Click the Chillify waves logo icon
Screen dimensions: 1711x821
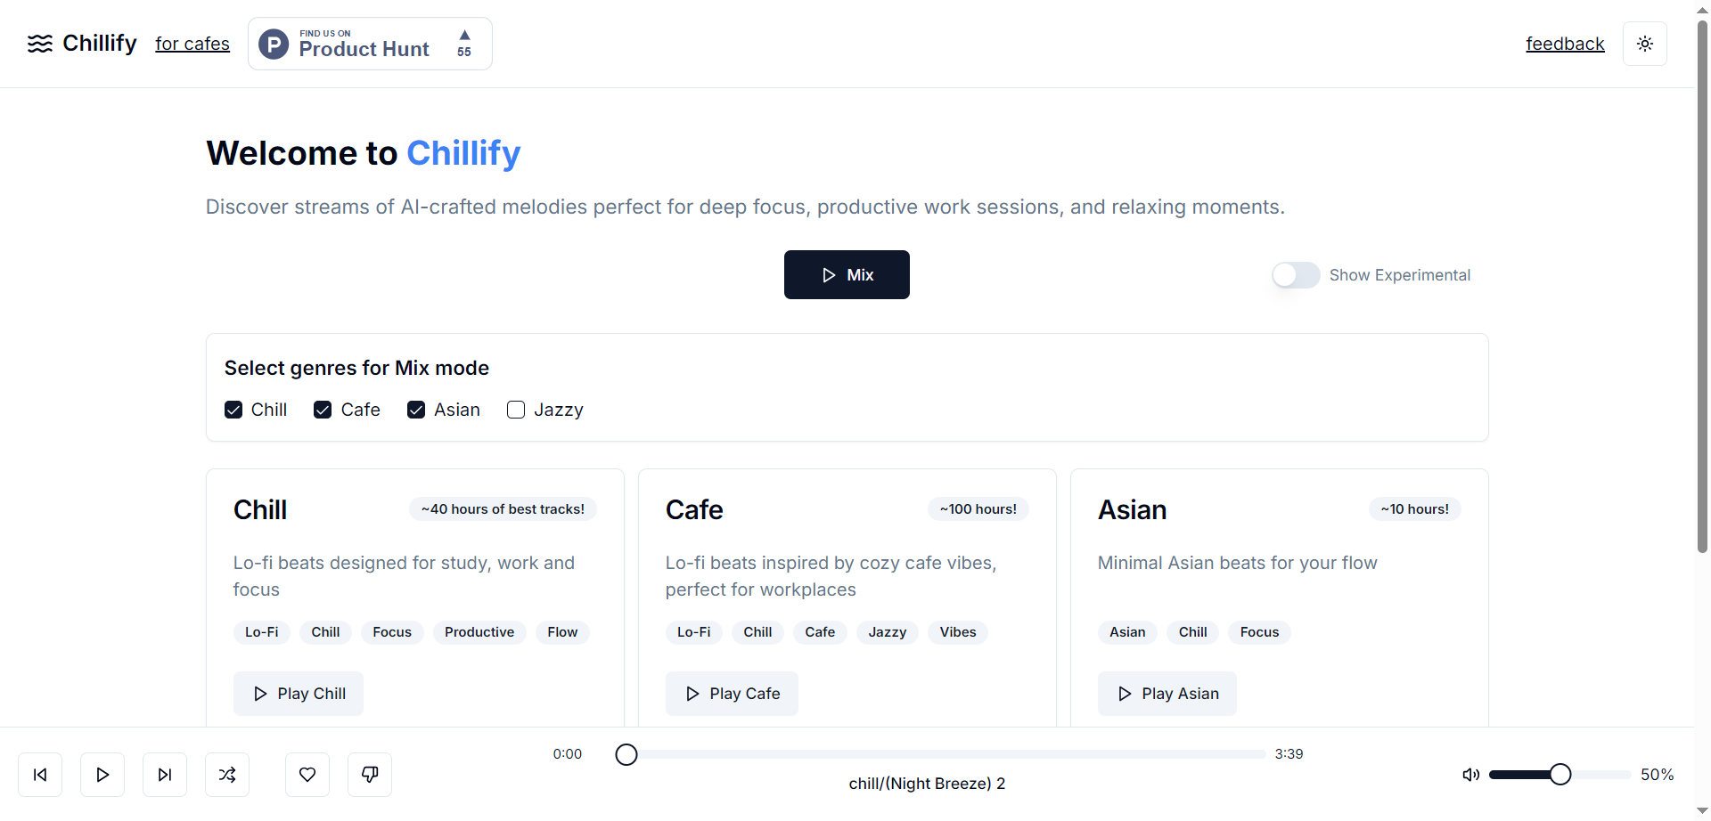(40, 44)
